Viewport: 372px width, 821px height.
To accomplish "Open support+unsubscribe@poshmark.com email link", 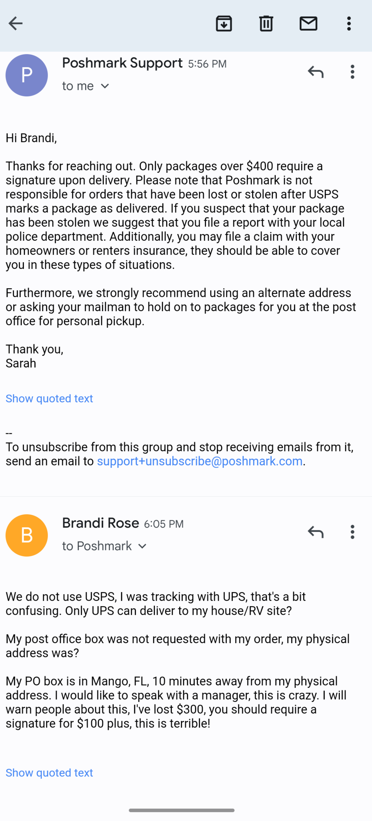I will coord(200,461).
